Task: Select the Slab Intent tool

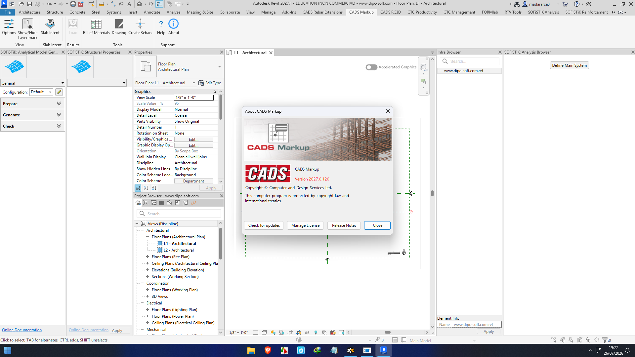Action: pos(50,26)
